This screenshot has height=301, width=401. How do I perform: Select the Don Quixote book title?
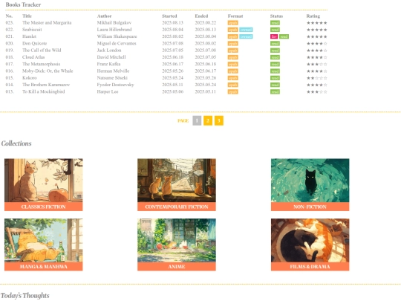pos(34,44)
